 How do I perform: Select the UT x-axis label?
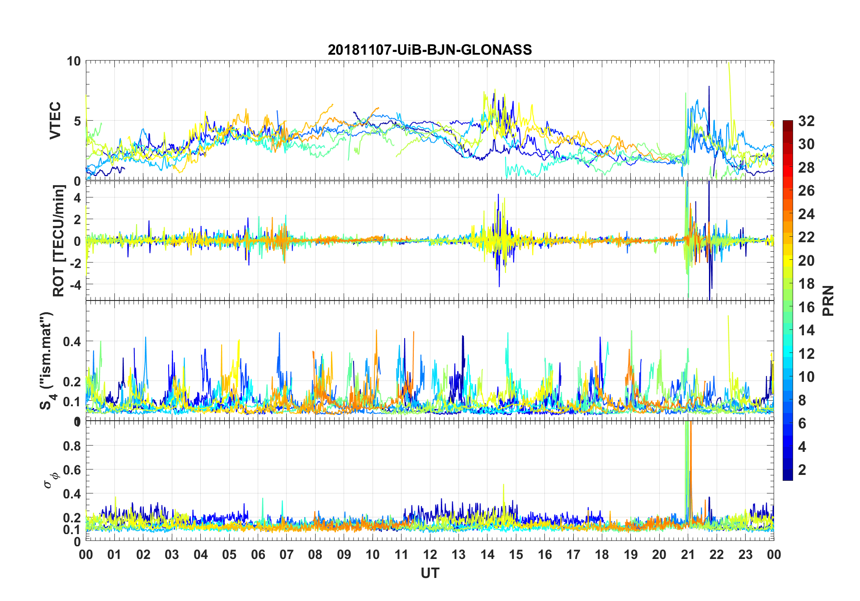[x=430, y=573]
